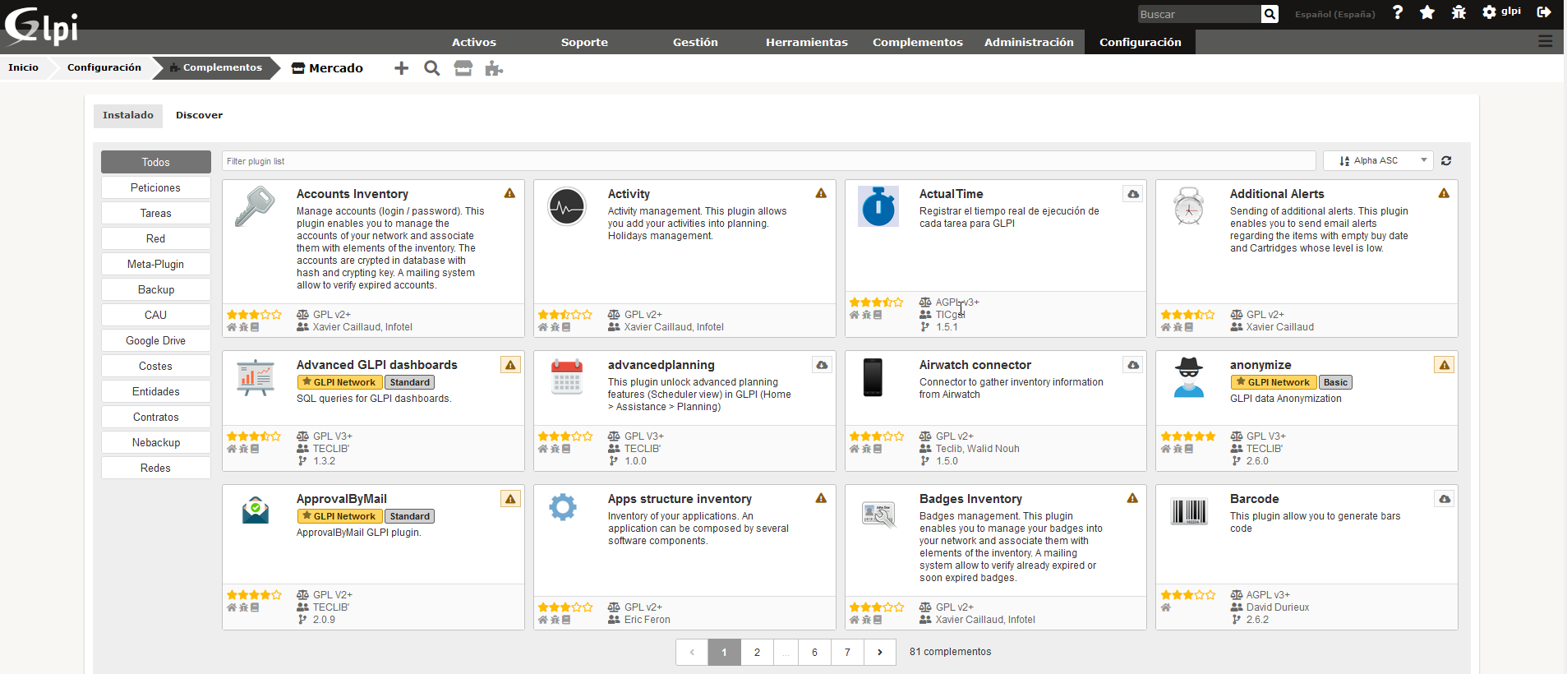Viewport: 1567px width, 674px height.
Task: Refresh the plugin list
Action: coord(1446,161)
